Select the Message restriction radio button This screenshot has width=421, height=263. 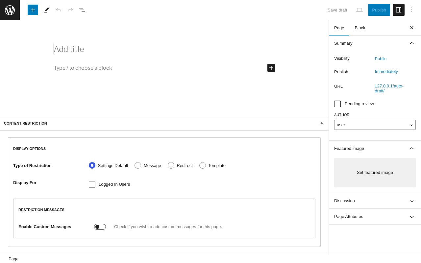pyautogui.click(x=138, y=165)
